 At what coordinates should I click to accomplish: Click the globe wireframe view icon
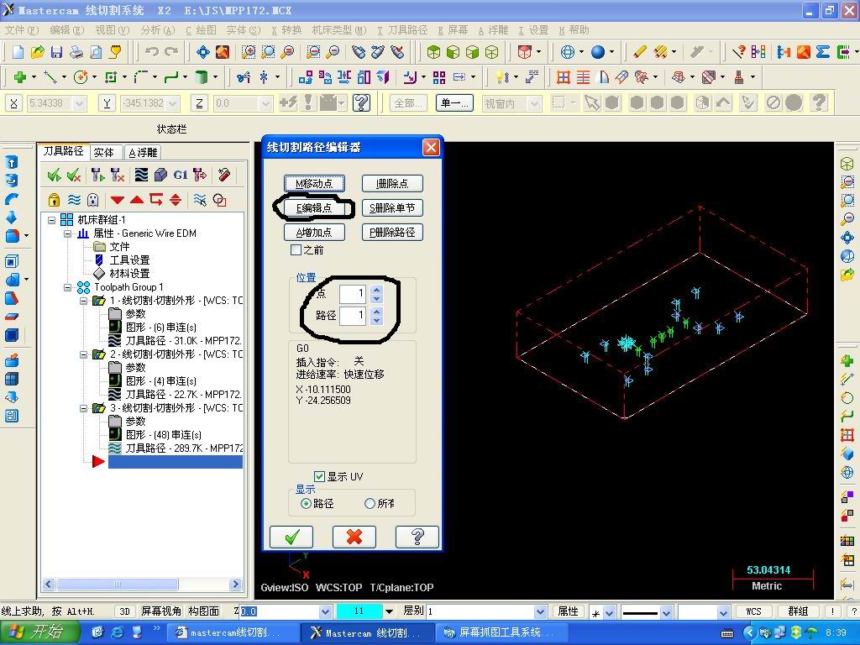click(x=567, y=52)
